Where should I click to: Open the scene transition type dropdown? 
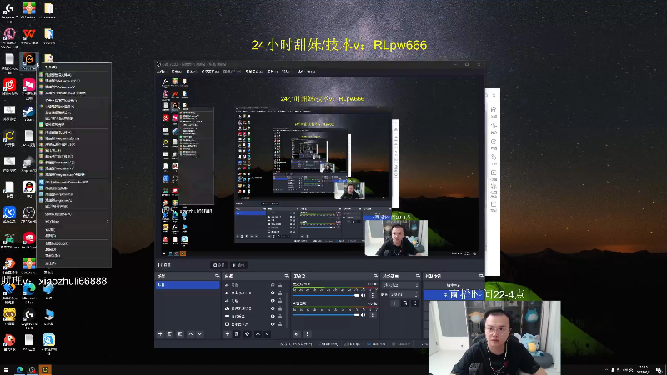click(x=400, y=285)
